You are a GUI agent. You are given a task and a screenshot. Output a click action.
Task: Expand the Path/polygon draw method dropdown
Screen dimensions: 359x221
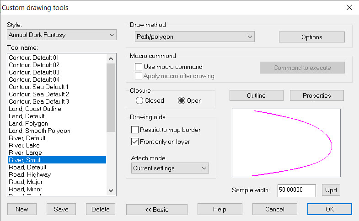[x=195, y=37]
